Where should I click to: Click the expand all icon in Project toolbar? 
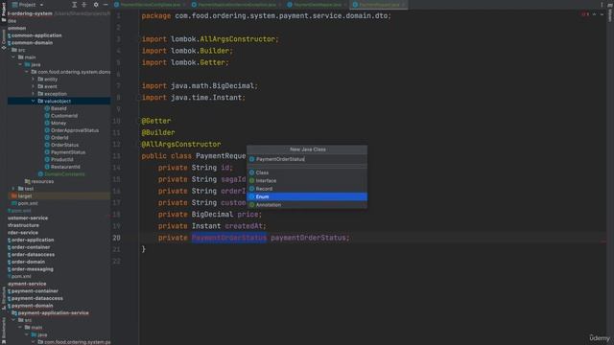click(75, 5)
